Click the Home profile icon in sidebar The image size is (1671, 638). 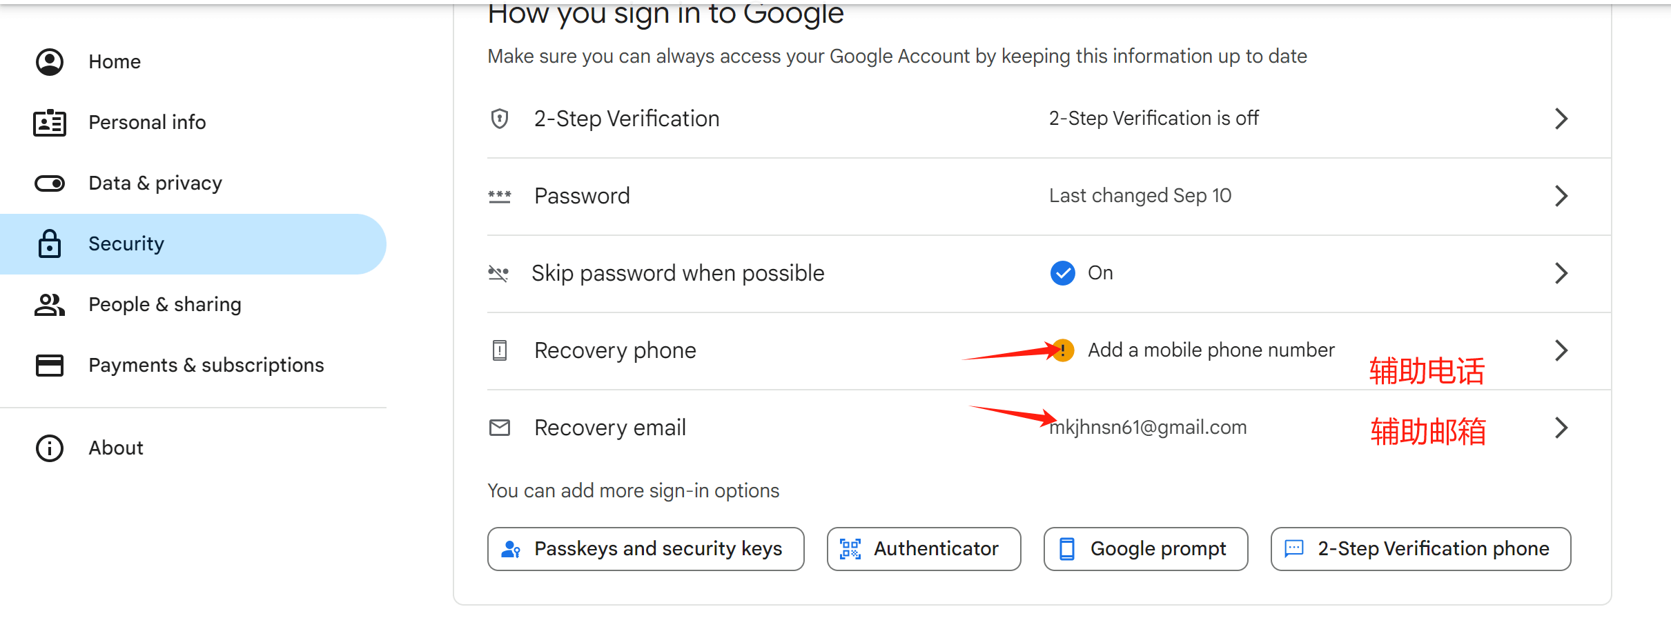(x=50, y=62)
